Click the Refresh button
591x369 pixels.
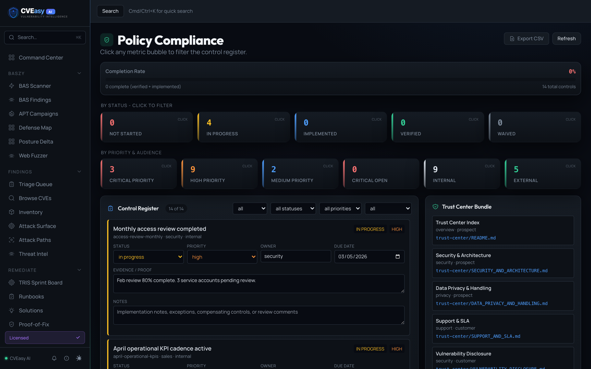click(x=566, y=39)
